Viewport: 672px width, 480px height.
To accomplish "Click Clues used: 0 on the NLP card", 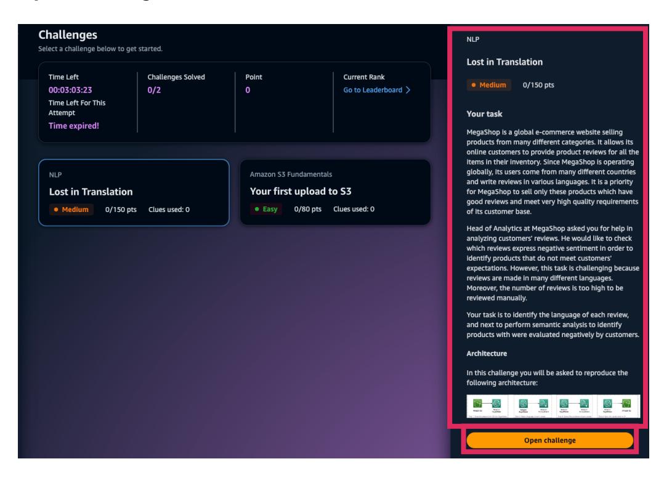I will click(x=169, y=209).
